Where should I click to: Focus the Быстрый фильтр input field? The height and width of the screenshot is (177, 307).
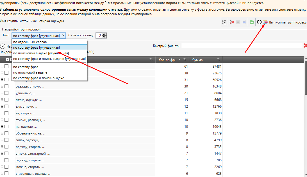click(x=242, y=46)
